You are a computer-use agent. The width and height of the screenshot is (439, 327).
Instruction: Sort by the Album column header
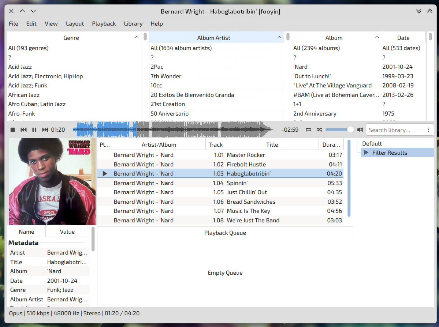(336, 38)
